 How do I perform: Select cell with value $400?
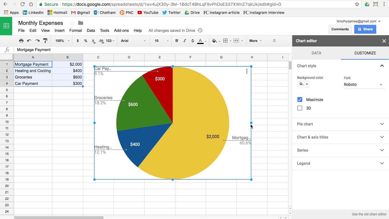pyautogui.click(x=67, y=71)
